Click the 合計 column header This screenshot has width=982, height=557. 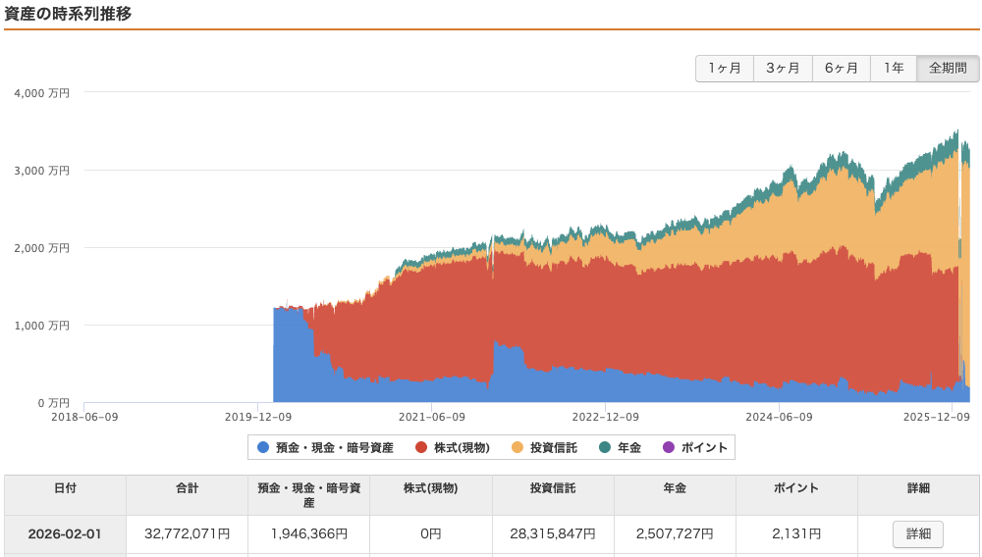[187, 488]
